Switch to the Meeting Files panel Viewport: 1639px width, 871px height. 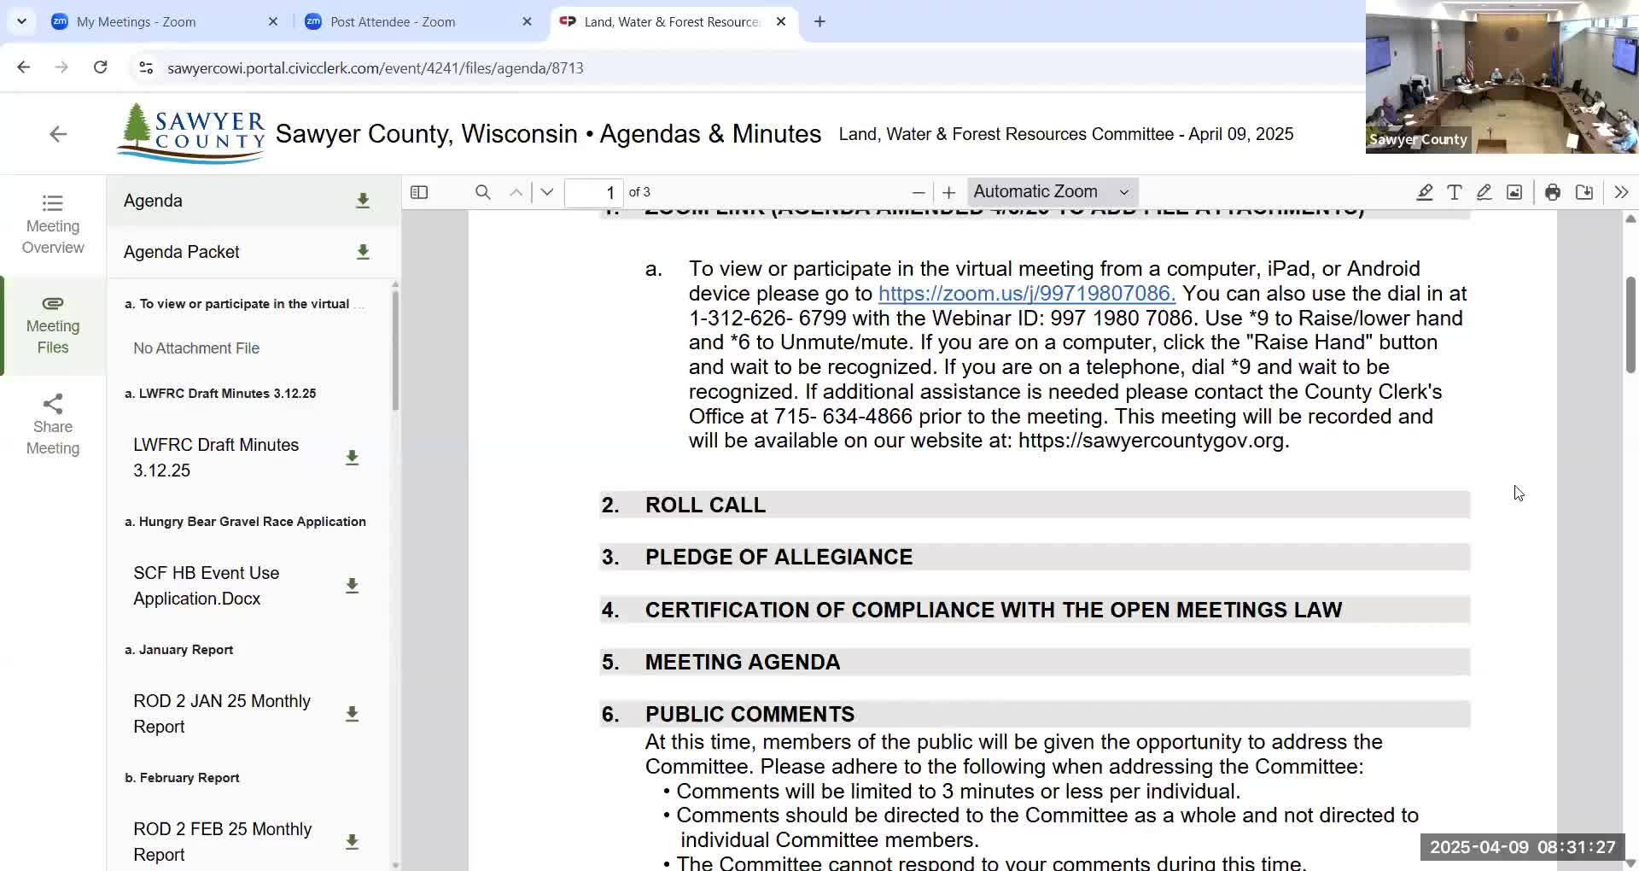click(x=52, y=325)
